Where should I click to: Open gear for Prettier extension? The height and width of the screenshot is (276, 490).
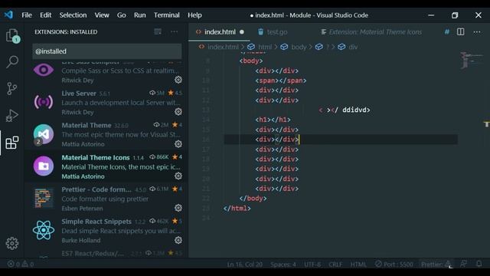click(x=178, y=208)
